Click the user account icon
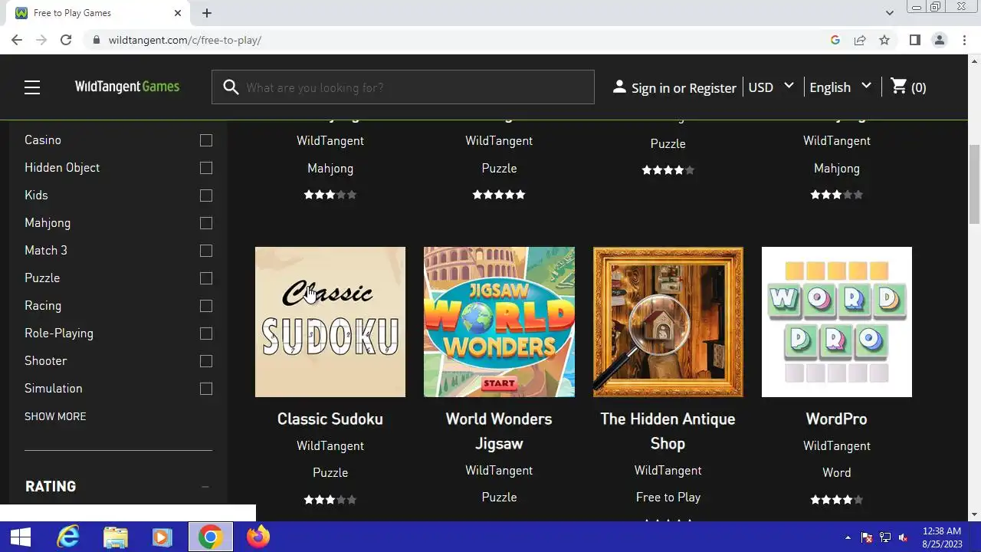981x552 pixels. coord(619,87)
